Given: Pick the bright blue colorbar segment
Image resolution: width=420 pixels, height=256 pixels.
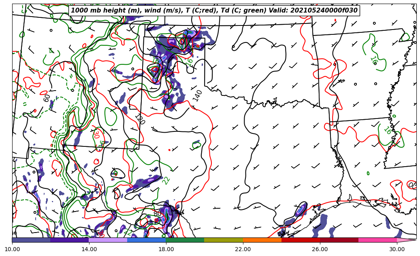Looking at the screenshot, I should click(146, 240).
